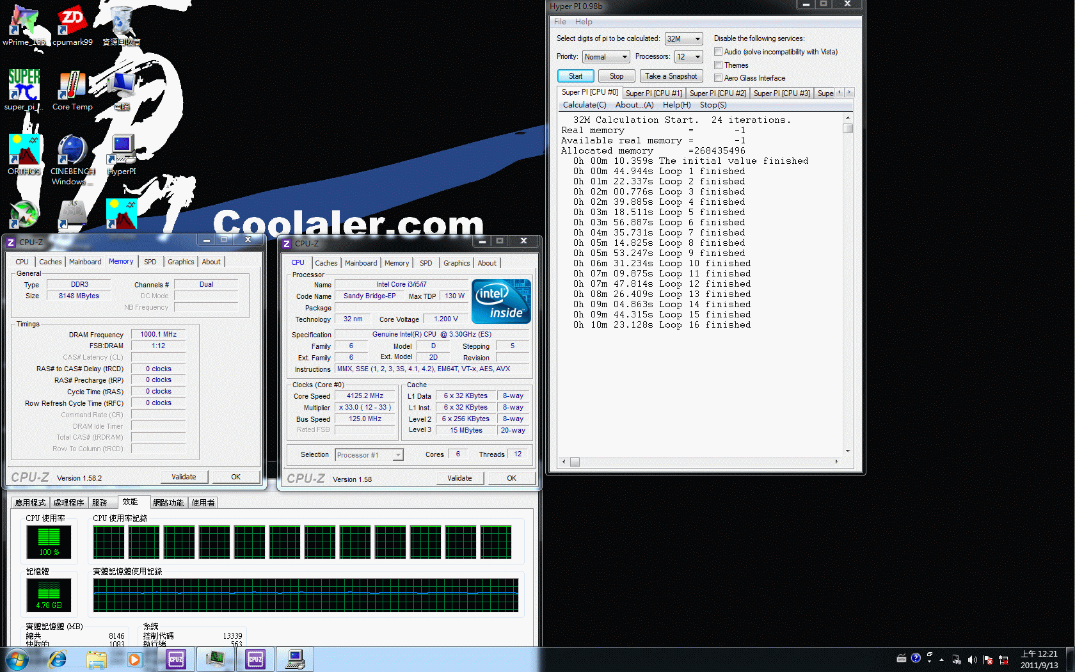
Task: Open the Task Manager Applications tab
Action: click(31, 503)
